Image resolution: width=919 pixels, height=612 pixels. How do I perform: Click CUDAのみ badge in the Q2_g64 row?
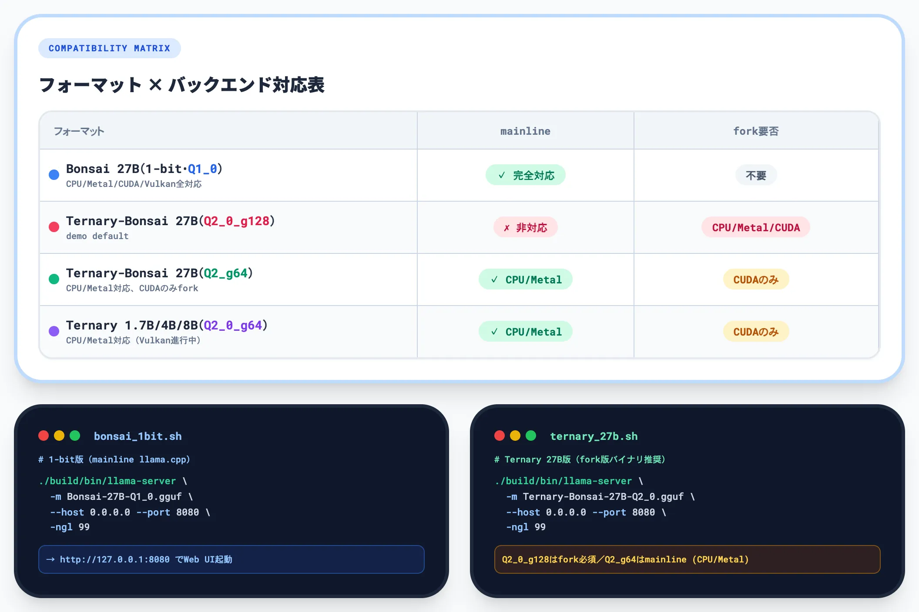[756, 279]
